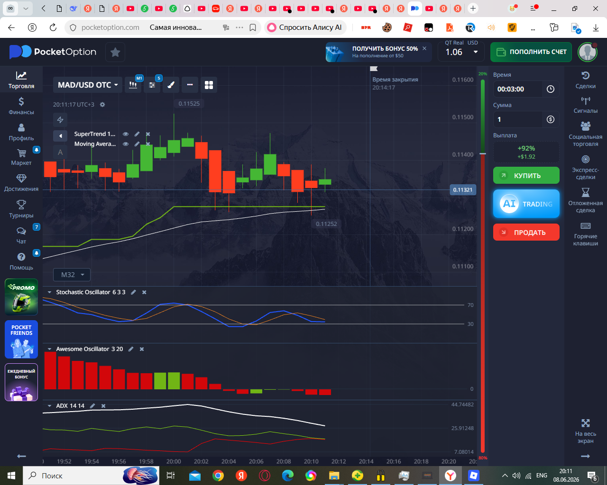
Task: Open Социальная торговля panel
Action: (x=586, y=134)
